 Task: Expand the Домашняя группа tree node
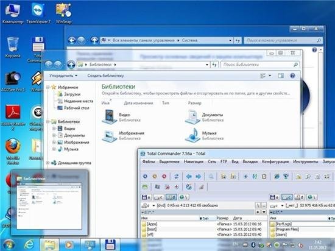tap(48, 163)
